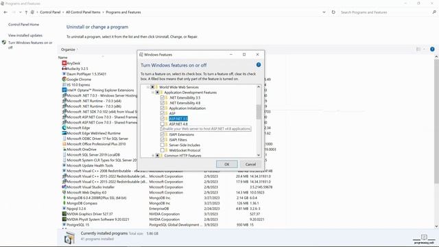The width and height of the screenshot is (439, 247).
Task: Click the Microsoft Office Professional Plus 2010 icon
Action: 64,143
